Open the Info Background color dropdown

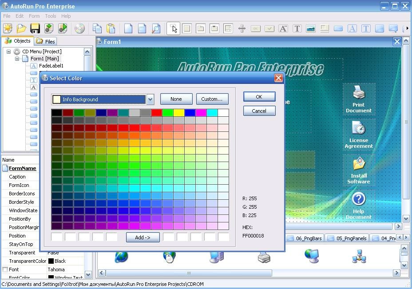150,99
